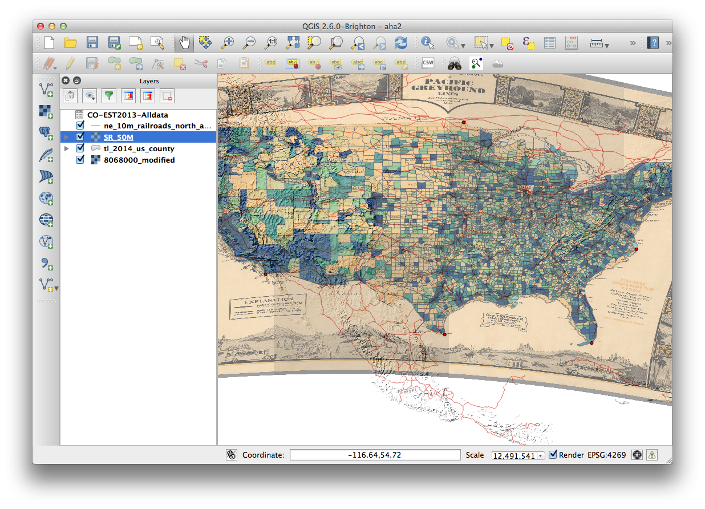Add a group in Layers panel

(70, 96)
